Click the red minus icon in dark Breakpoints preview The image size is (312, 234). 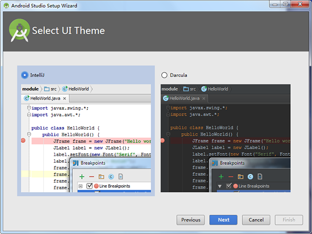[x=230, y=177]
